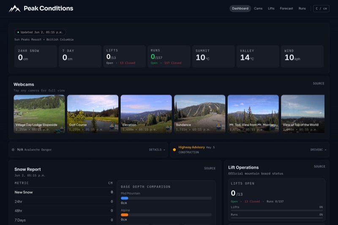Open the Runs nav item

(x=302, y=8)
